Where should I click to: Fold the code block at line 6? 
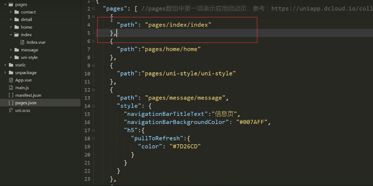pos(93,41)
